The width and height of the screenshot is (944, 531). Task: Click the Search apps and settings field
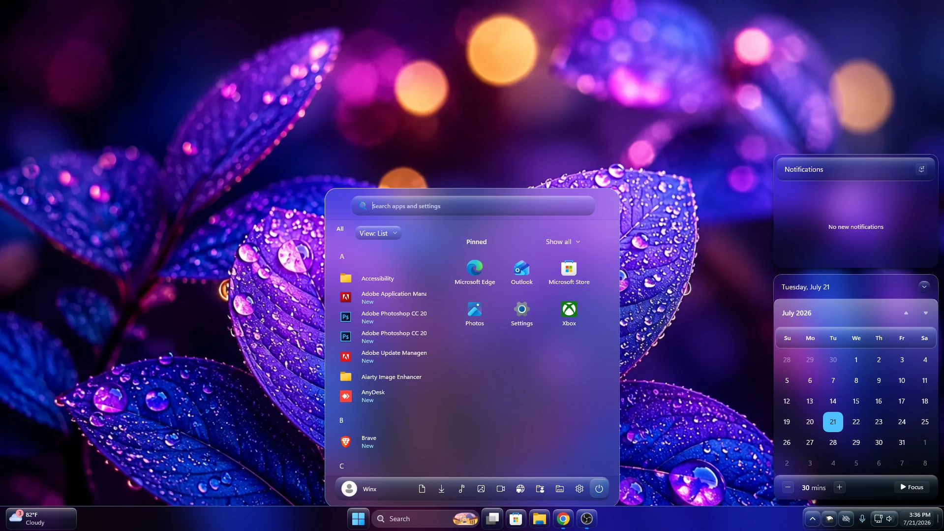click(473, 206)
